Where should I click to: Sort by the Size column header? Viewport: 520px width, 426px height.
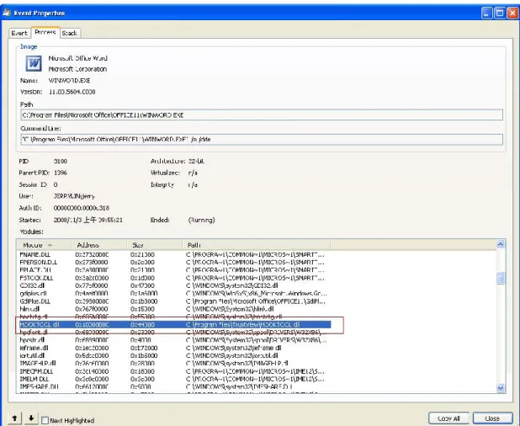155,245
